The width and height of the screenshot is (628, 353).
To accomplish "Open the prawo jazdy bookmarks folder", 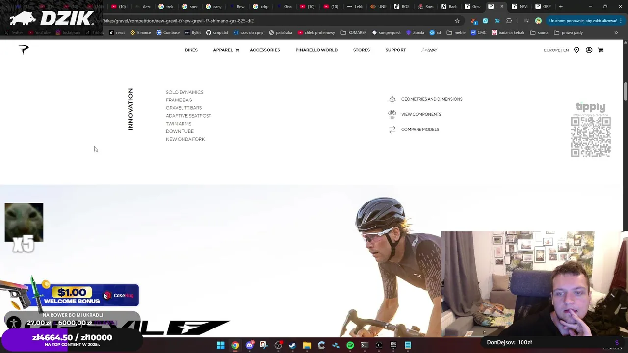I will pos(568,32).
